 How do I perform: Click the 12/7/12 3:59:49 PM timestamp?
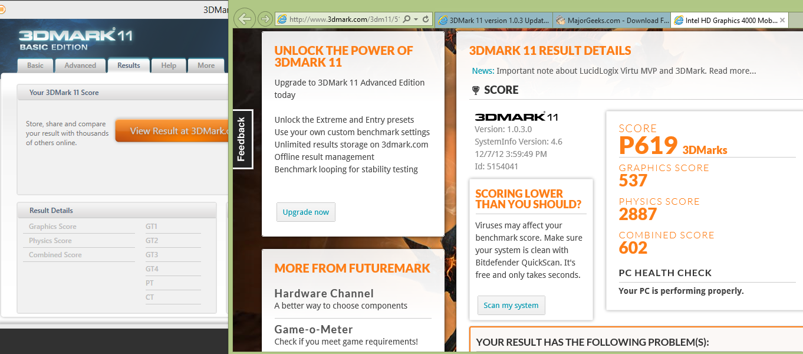coord(511,154)
